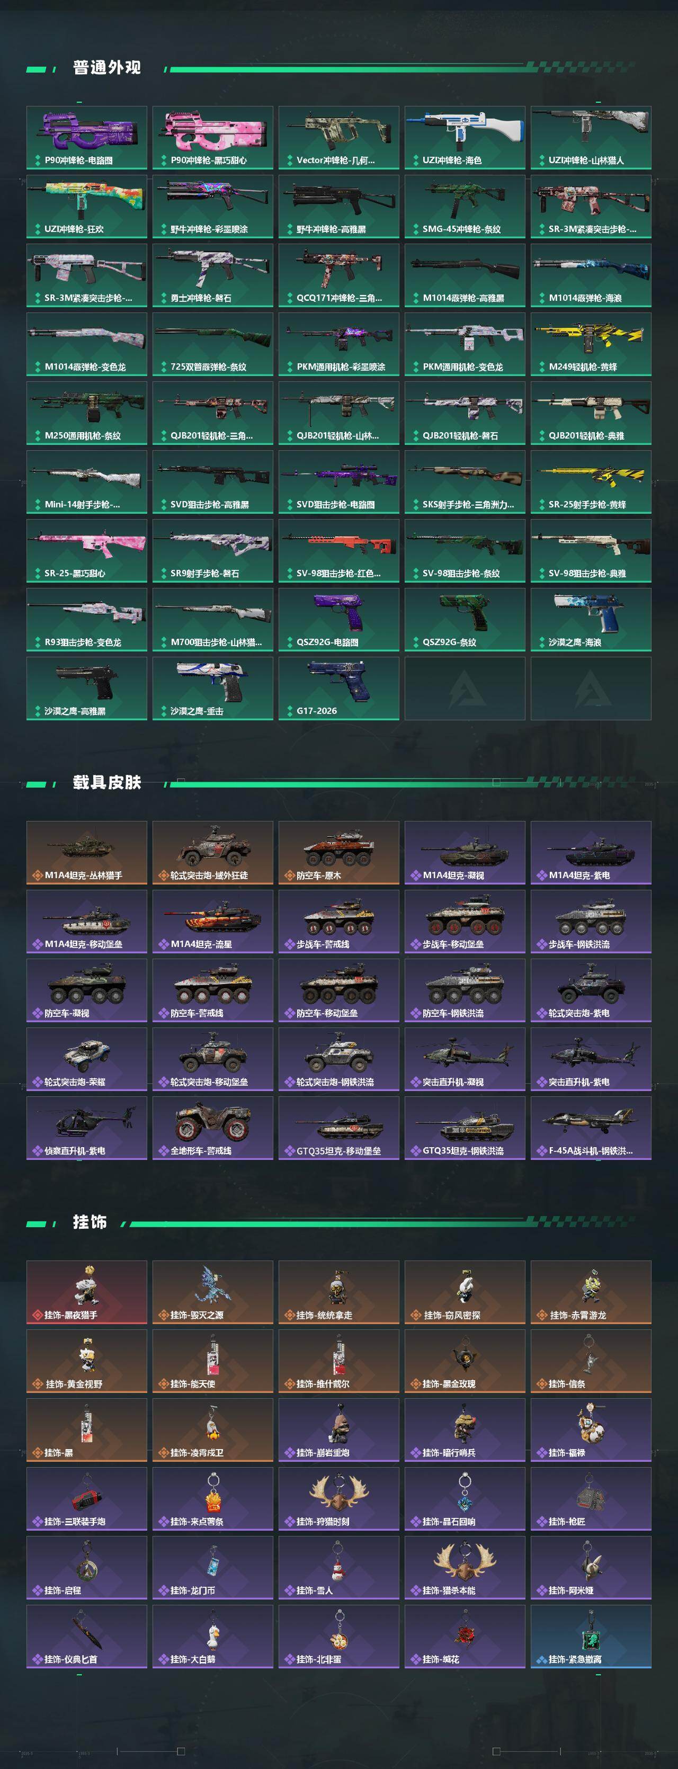Click the 普通外观 section header

106,67
